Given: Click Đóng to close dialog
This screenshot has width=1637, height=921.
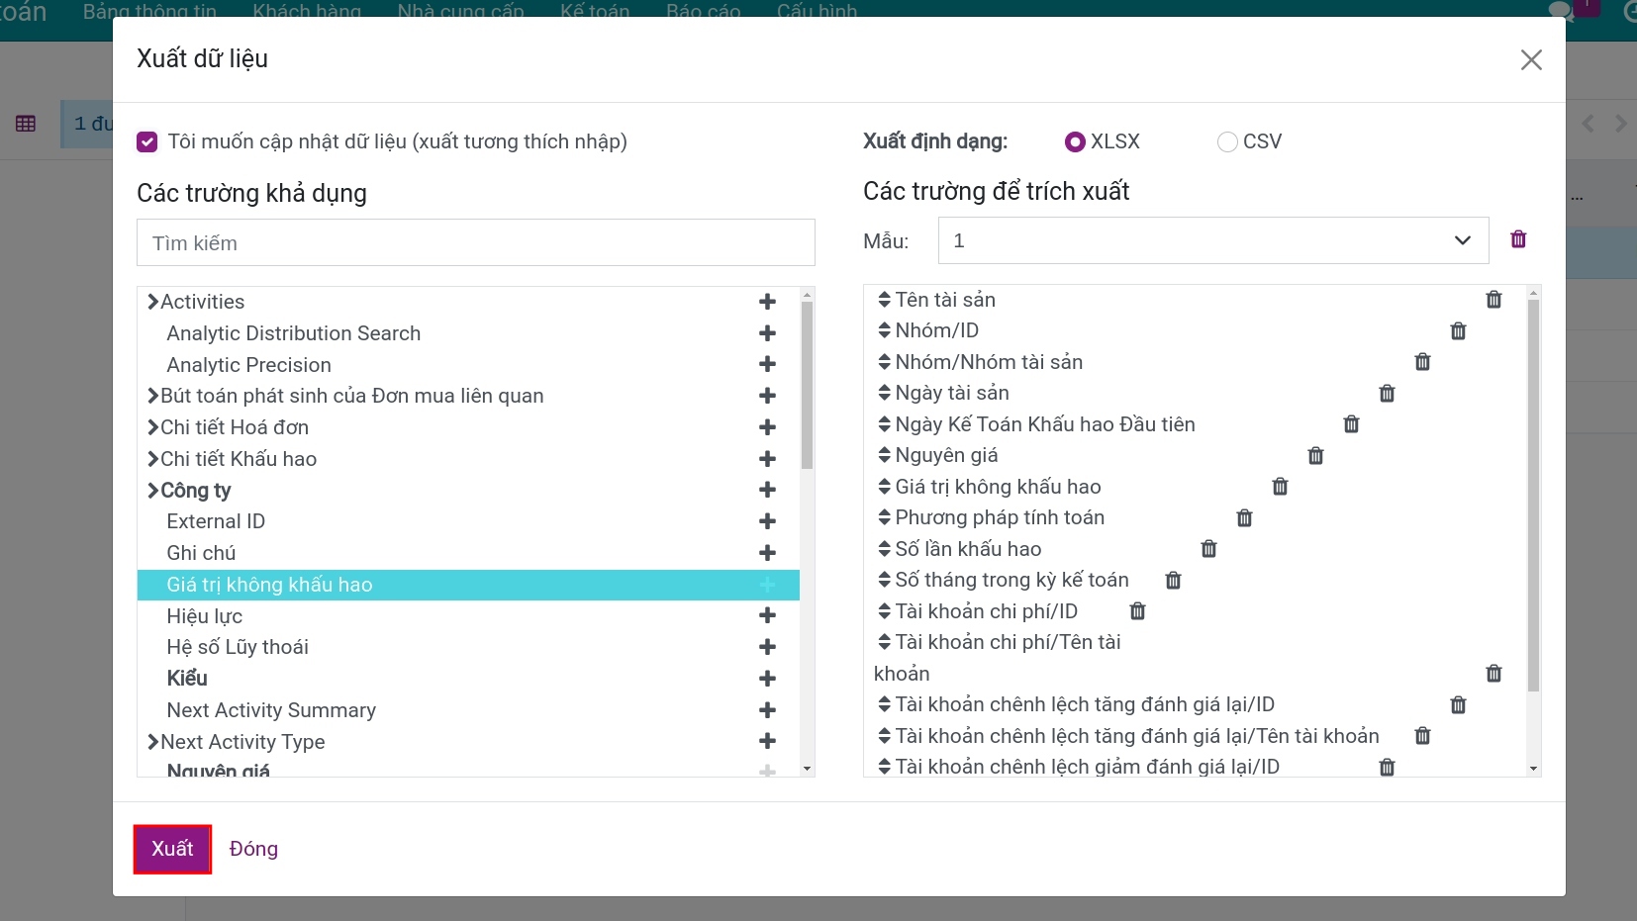Looking at the screenshot, I should tap(253, 849).
